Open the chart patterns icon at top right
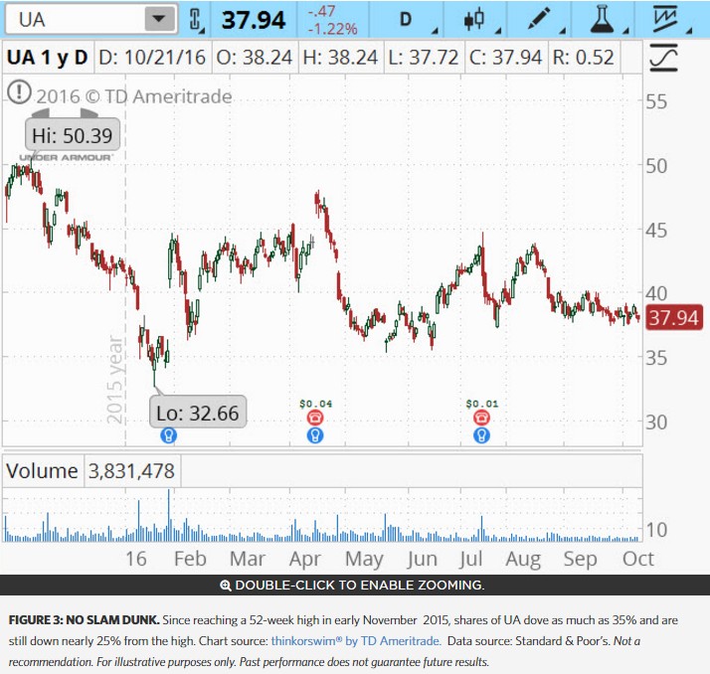 pos(665,20)
